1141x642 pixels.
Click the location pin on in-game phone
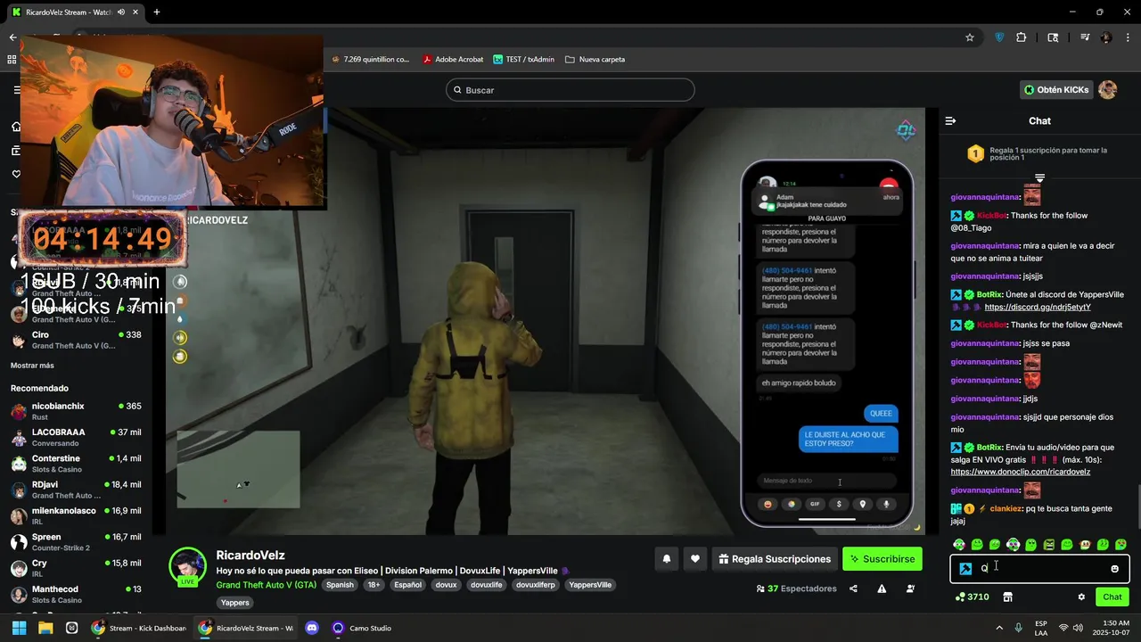(862, 504)
